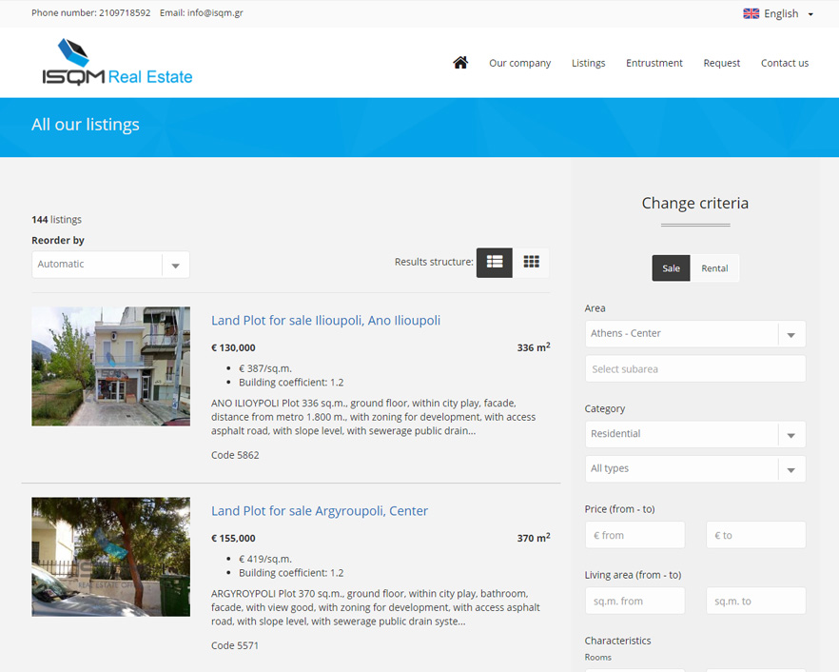Go to homepage via house icon
This screenshot has height=672, width=839.
460,63
